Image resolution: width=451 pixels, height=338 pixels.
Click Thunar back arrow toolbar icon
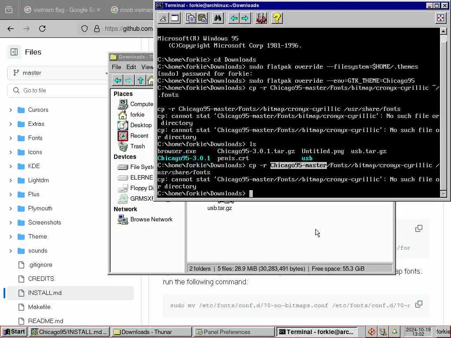(x=118, y=80)
